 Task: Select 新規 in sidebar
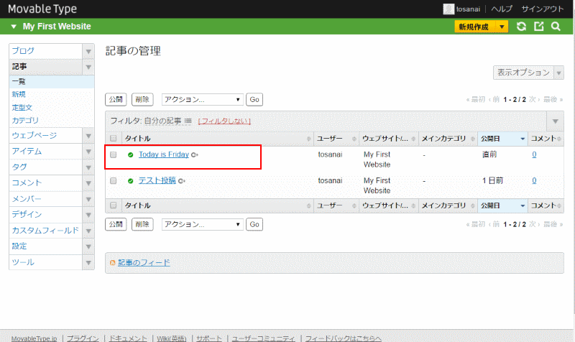(19, 94)
